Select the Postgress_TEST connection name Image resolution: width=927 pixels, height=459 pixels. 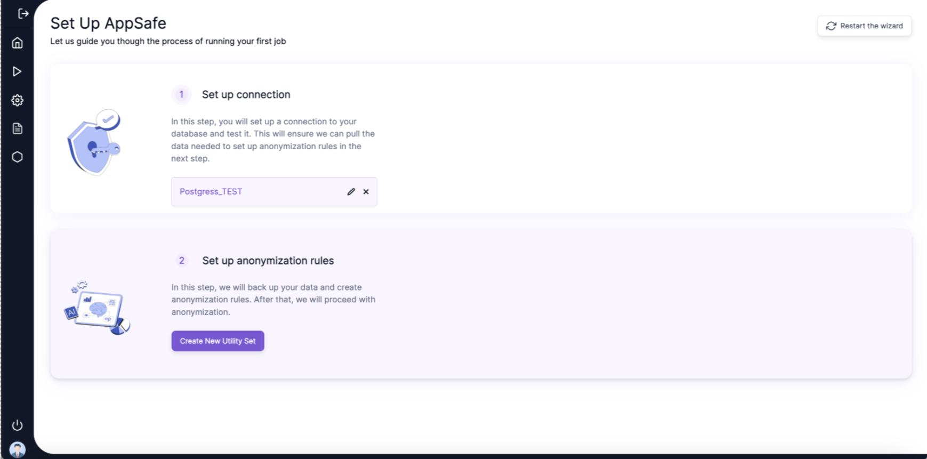pyautogui.click(x=211, y=191)
